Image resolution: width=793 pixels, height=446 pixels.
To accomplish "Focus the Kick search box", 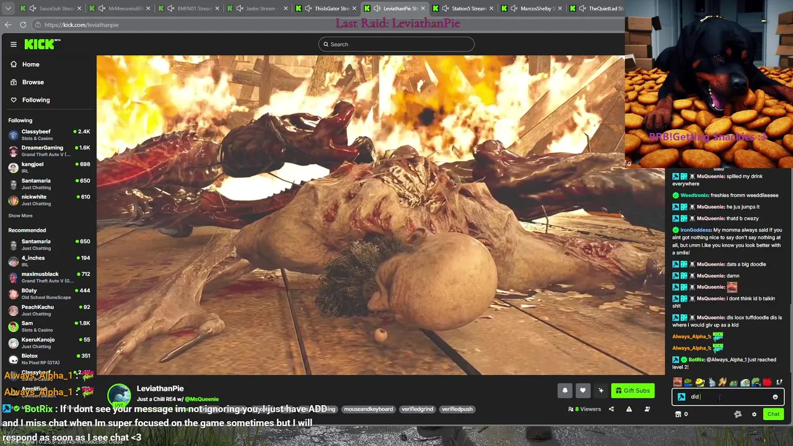I will (x=396, y=44).
